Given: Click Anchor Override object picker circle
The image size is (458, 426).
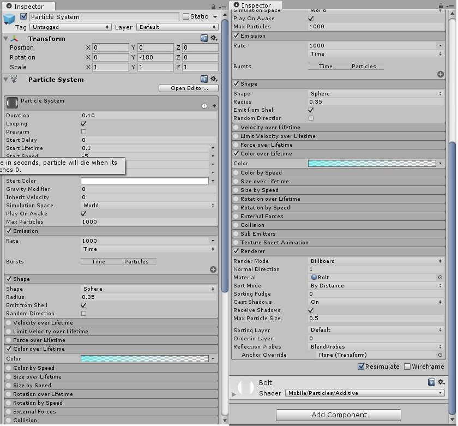Looking at the screenshot, I should point(440,355).
